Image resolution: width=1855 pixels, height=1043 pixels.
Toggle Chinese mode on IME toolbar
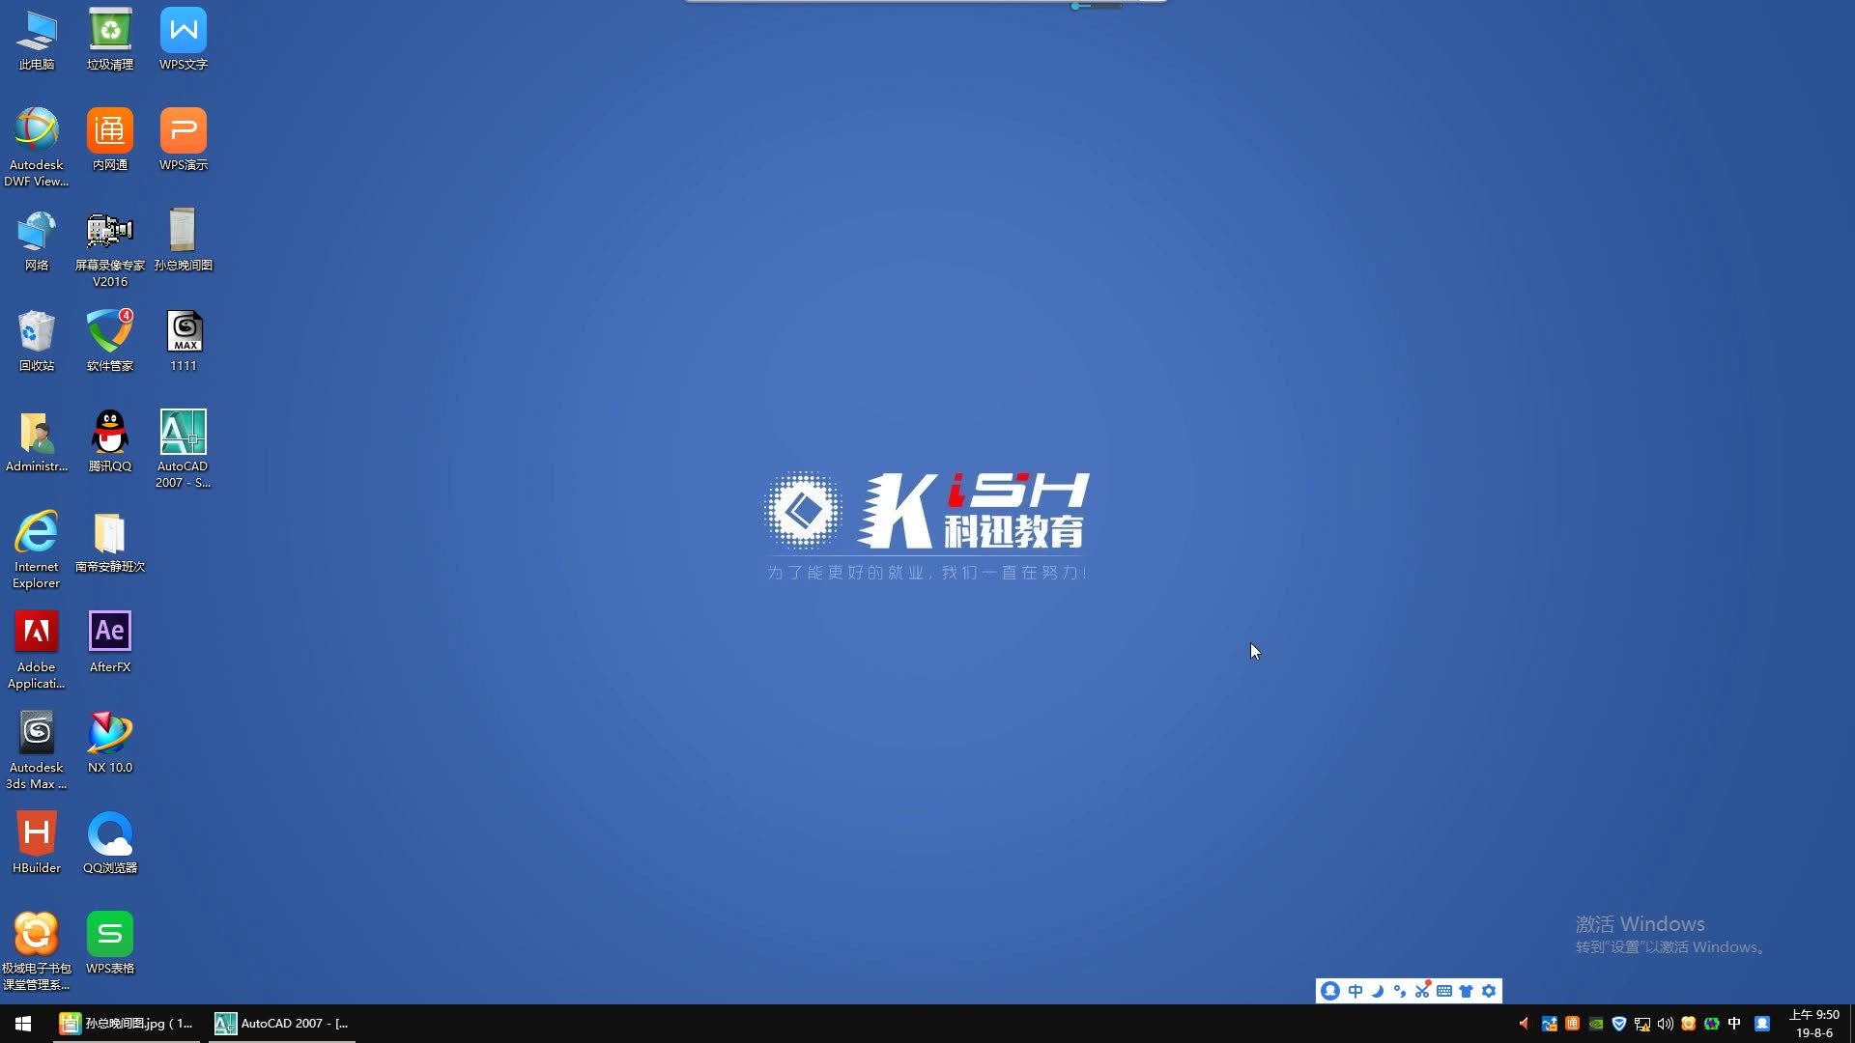click(1356, 991)
